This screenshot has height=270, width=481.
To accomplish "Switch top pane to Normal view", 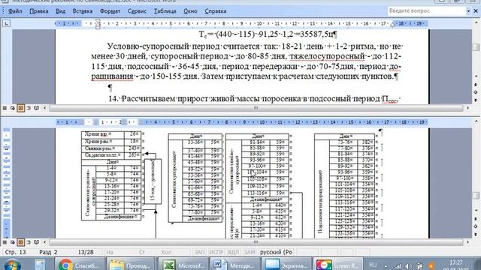I will click(5, 108).
